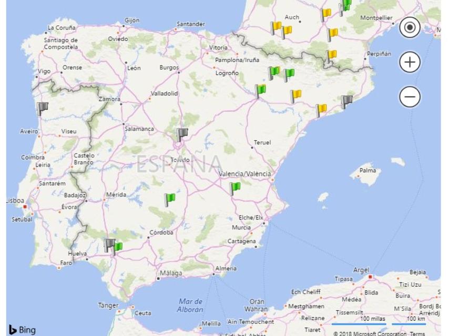Click the gray flag near Sevilla
This screenshot has height=336, width=449.
click(108, 244)
